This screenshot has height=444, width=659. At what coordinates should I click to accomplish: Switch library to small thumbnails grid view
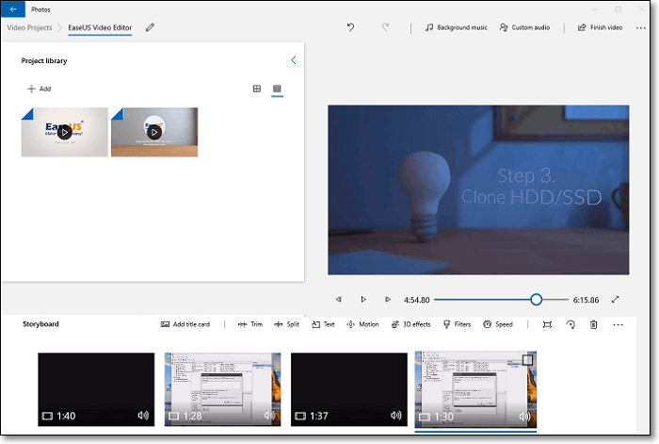click(278, 89)
